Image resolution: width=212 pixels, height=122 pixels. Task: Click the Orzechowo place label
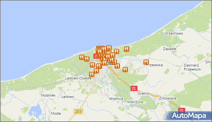pyautogui.click(x=174, y=33)
